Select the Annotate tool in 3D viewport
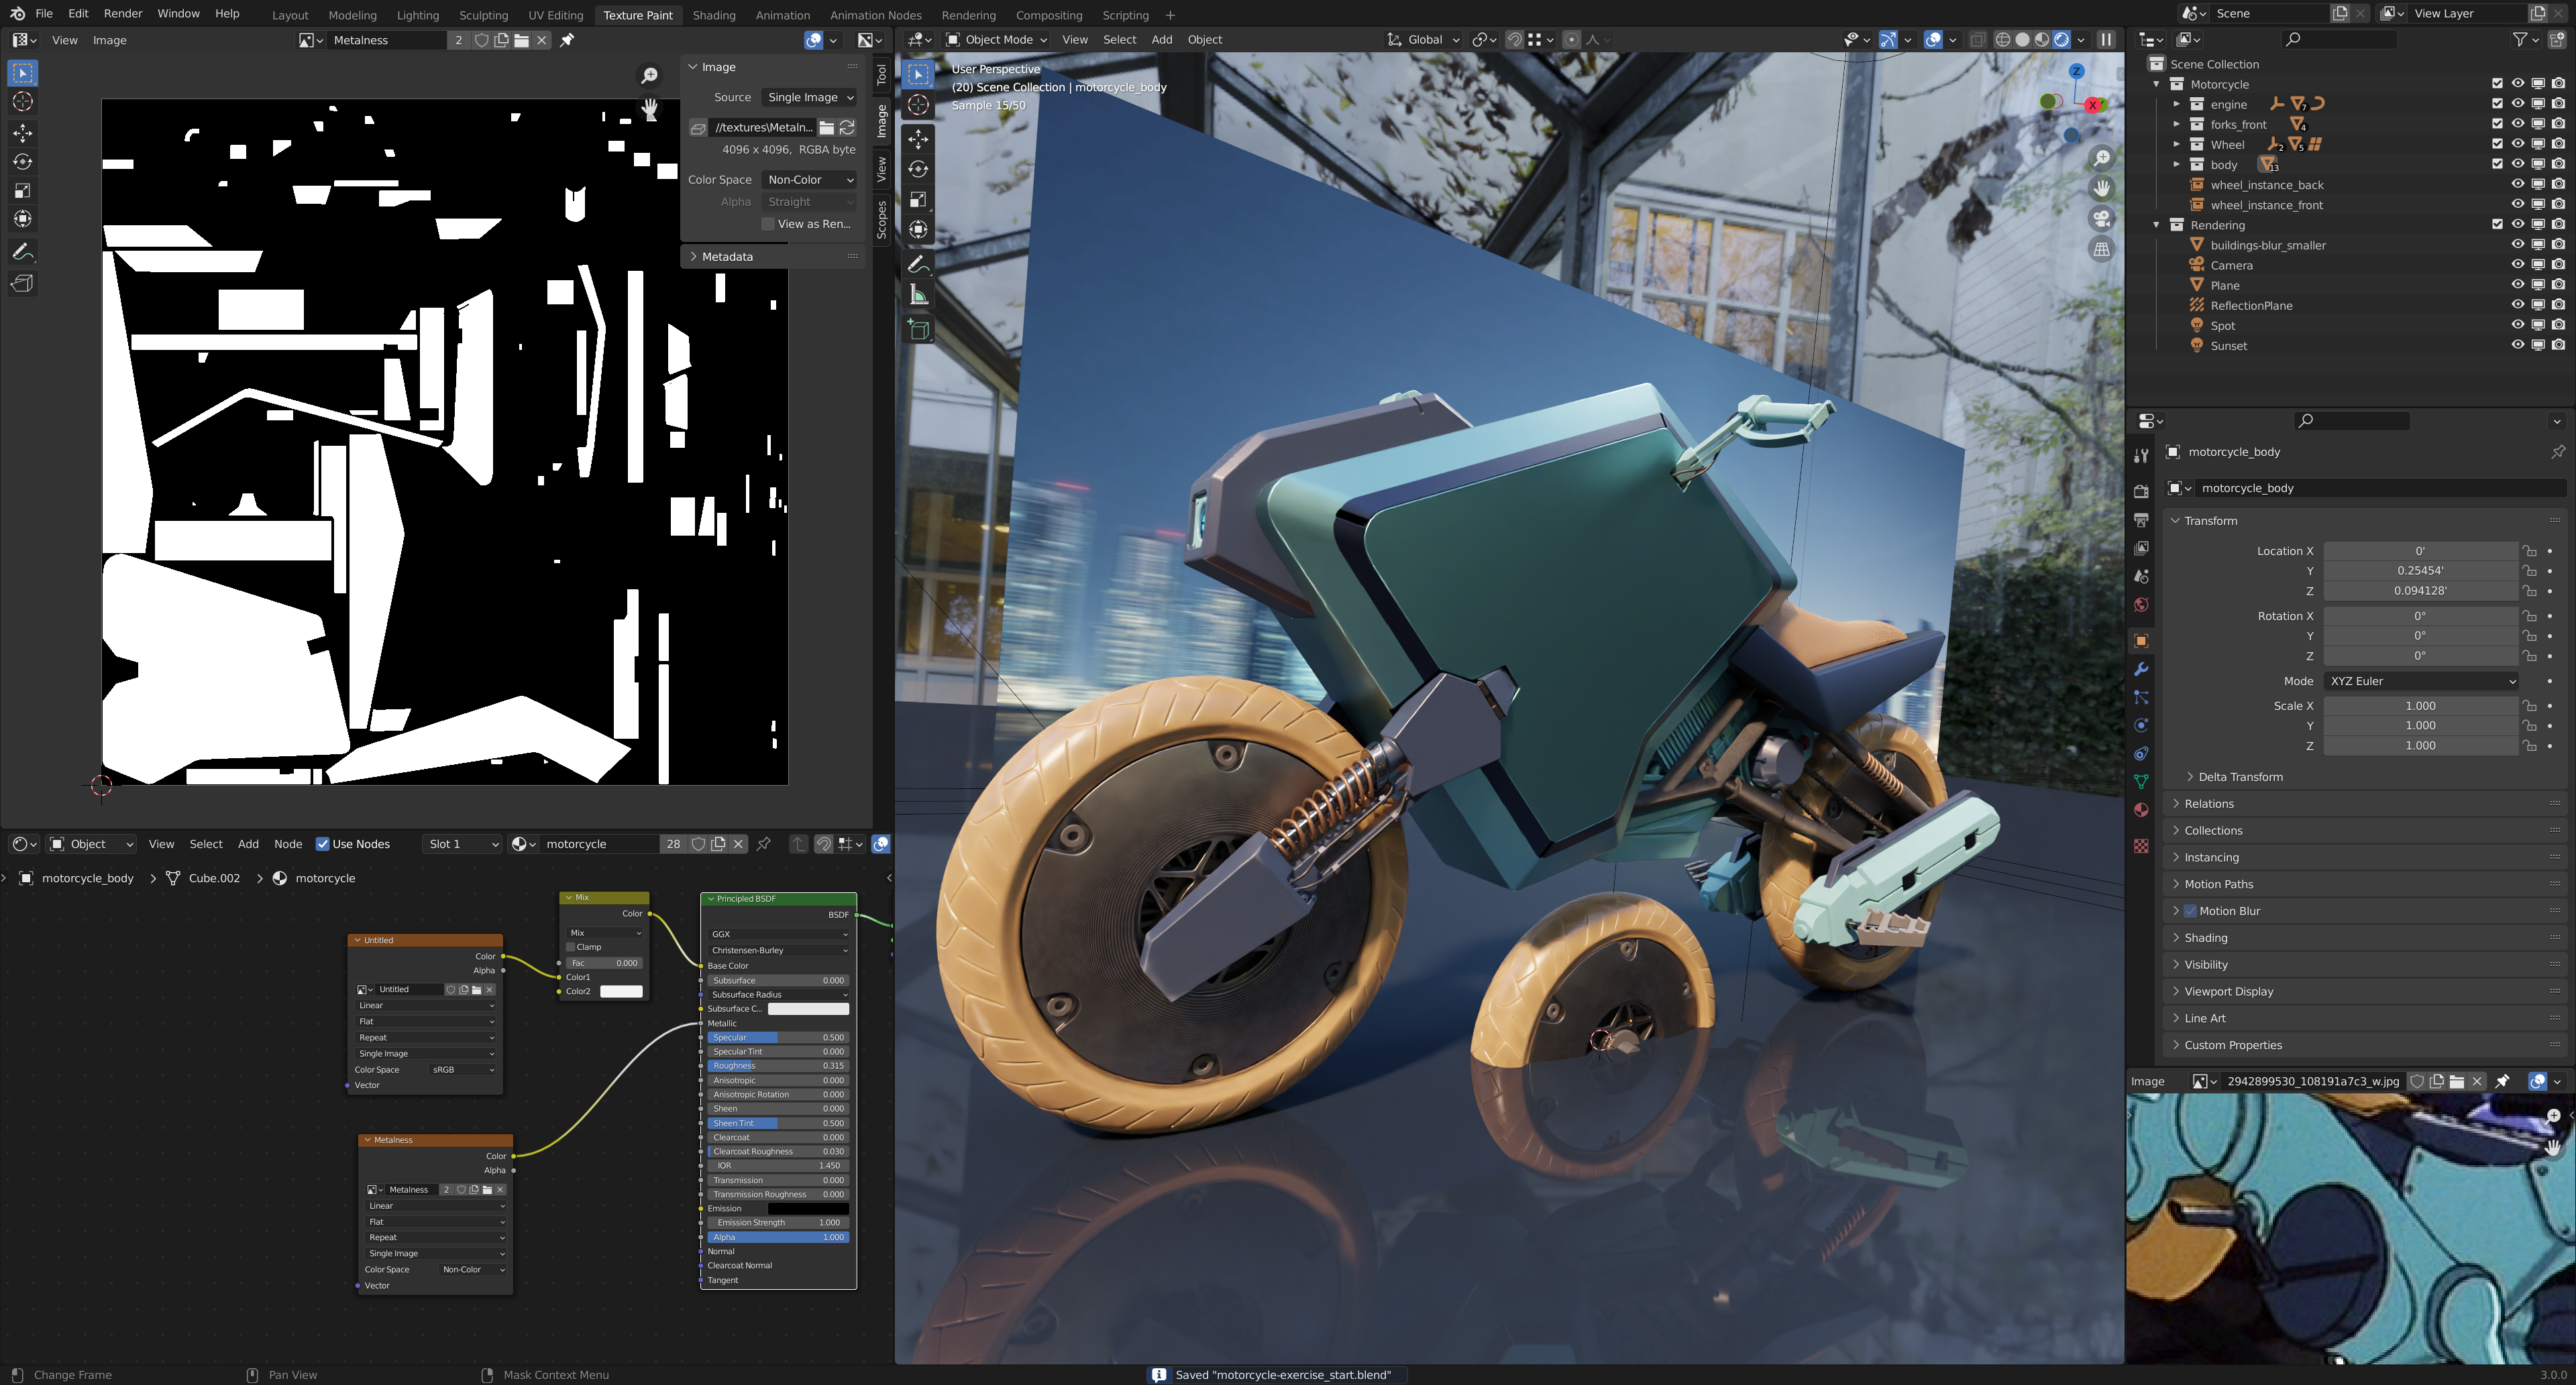The image size is (2576, 1385). 918,265
